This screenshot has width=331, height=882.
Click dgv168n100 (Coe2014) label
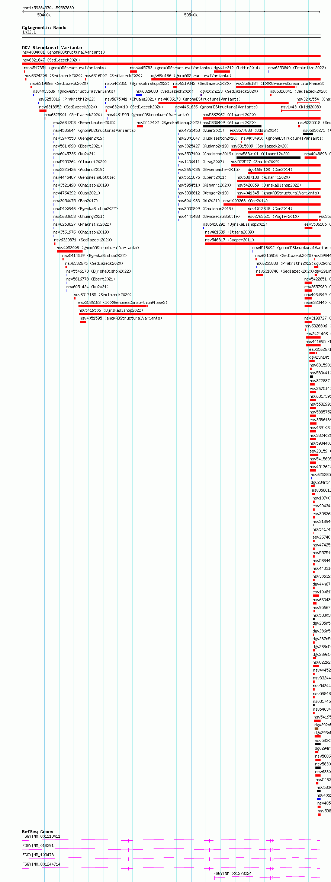(x=270, y=169)
